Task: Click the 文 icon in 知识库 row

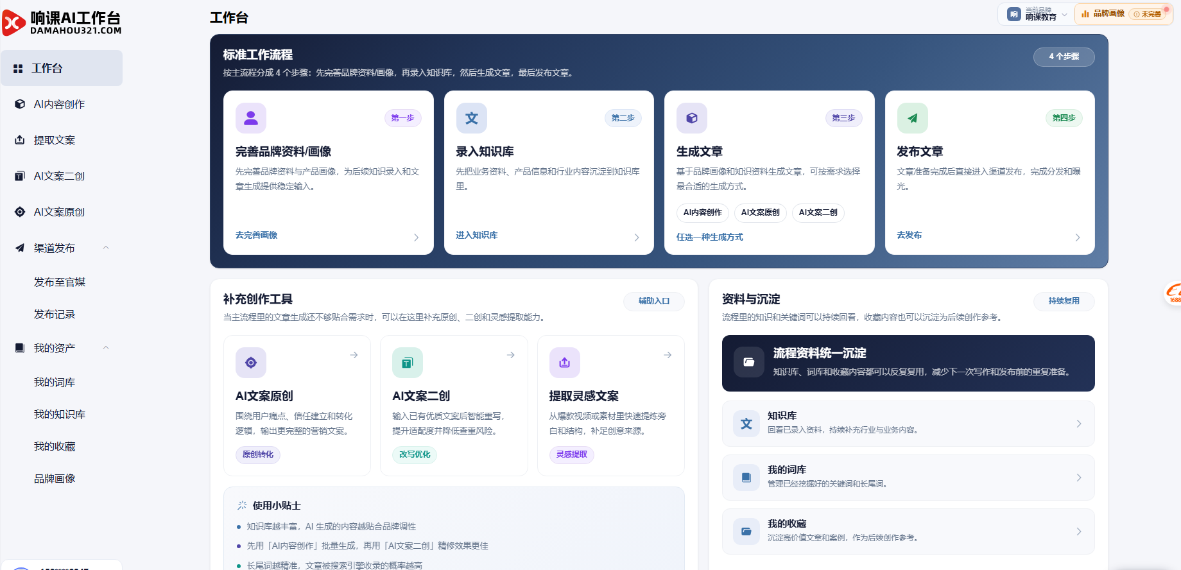Action: 746,424
